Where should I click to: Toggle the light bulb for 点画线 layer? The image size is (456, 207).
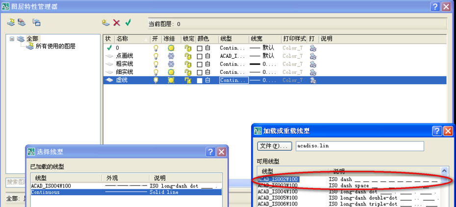pyautogui.click(x=156, y=56)
